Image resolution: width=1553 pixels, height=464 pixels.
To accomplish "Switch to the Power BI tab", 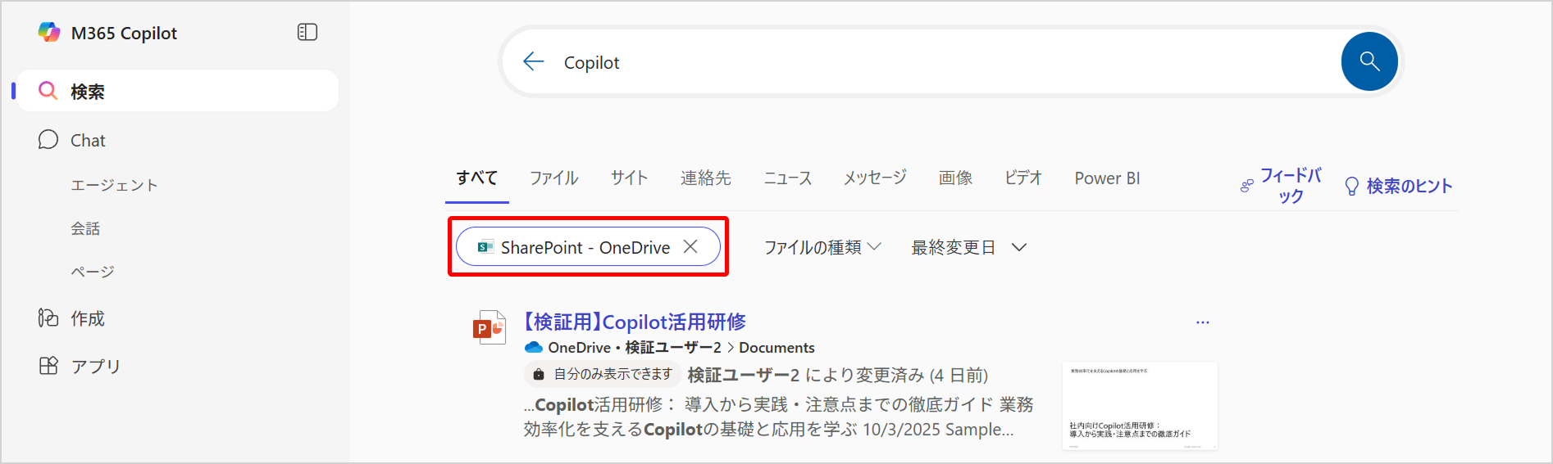I will click(1107, 178).
